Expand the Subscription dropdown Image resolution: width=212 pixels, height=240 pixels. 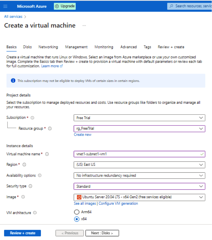coord(139,118)
